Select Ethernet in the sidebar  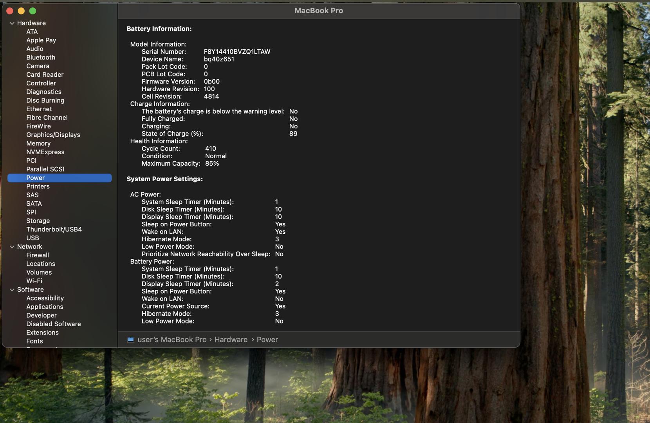pos(39,109)
